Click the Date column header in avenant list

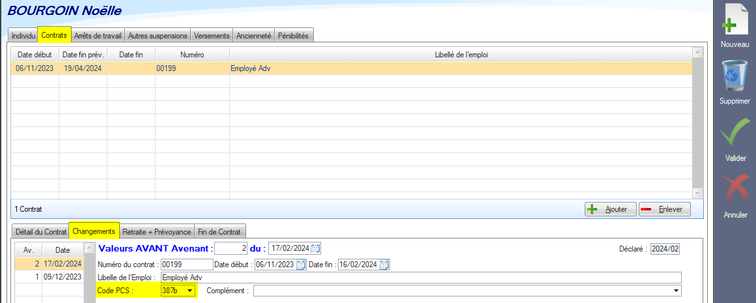click(x=63, y=250)
